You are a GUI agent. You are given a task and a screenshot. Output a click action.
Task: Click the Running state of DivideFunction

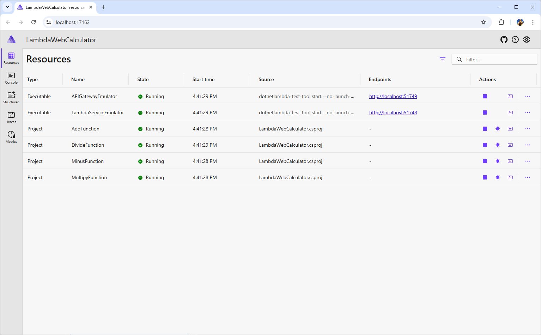tap(151, 145)
